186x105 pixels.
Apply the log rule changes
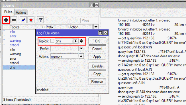pyautogui.click(x=97, y=57)
